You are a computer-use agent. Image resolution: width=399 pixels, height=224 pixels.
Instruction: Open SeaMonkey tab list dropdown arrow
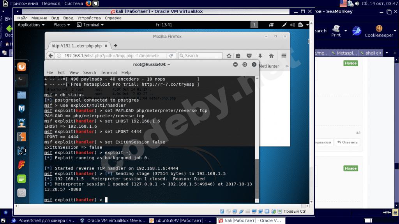coord(387,53)
